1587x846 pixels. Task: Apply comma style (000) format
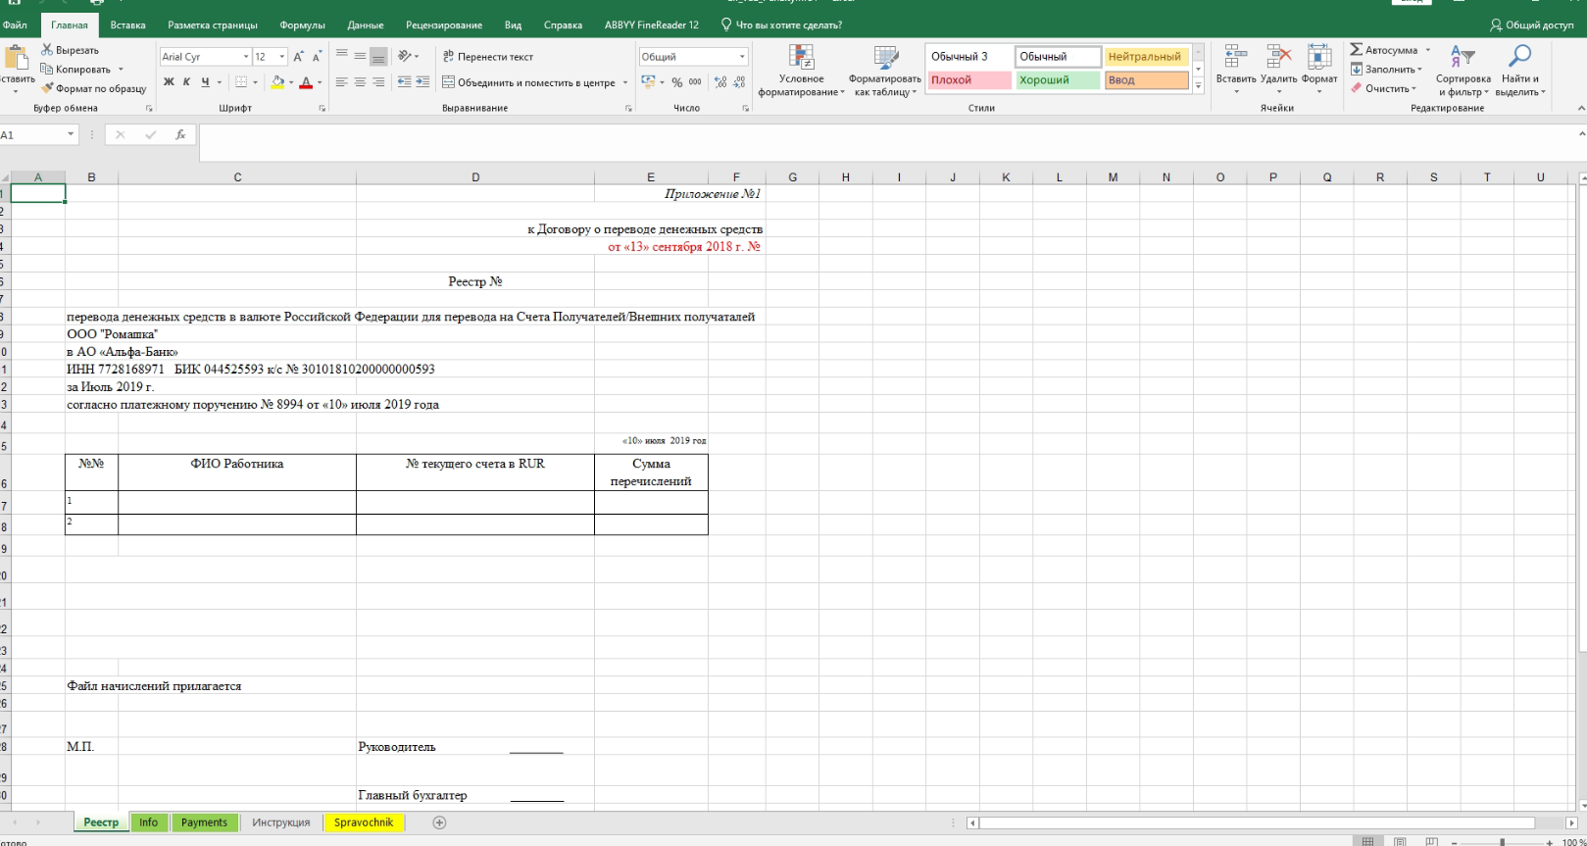click(x=695, y=82)
